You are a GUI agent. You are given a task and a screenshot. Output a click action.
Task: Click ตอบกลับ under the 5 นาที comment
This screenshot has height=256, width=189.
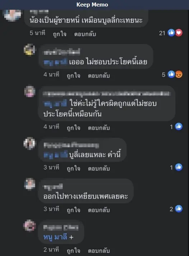(85, 34)
